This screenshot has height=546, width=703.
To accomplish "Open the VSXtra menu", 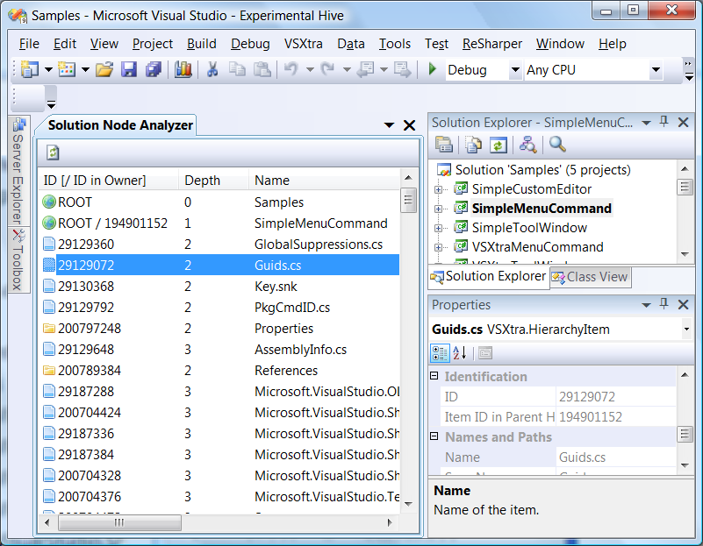I will [x=304, y=44].
